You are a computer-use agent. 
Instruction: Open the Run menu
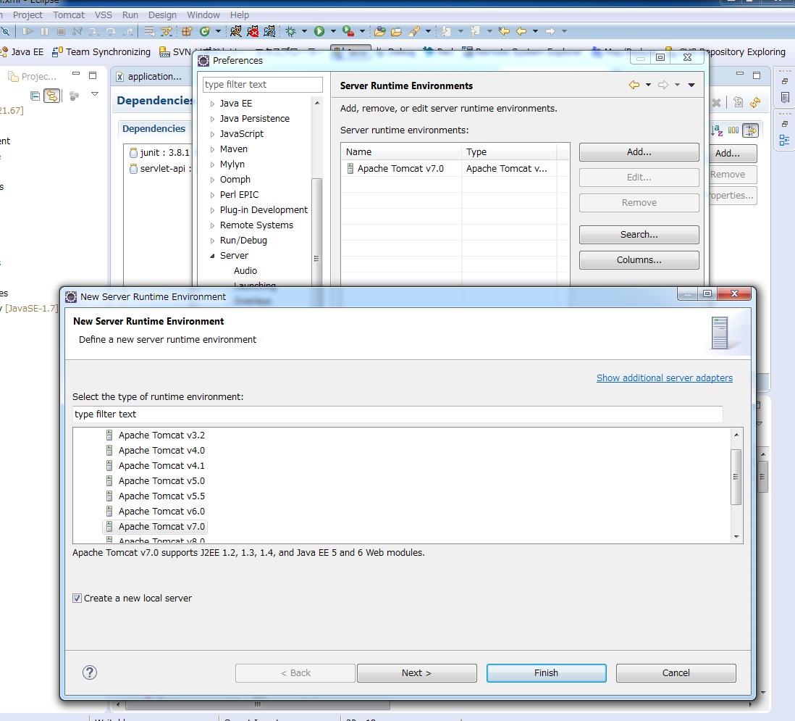(130, 14)
